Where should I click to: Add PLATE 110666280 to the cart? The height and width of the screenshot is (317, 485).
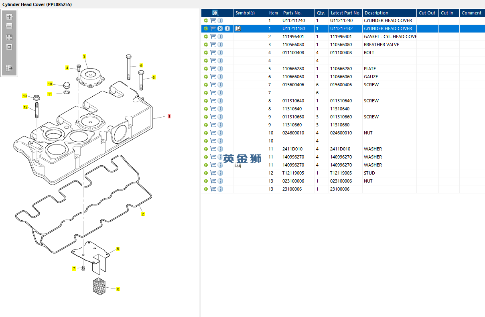[213, 69]
